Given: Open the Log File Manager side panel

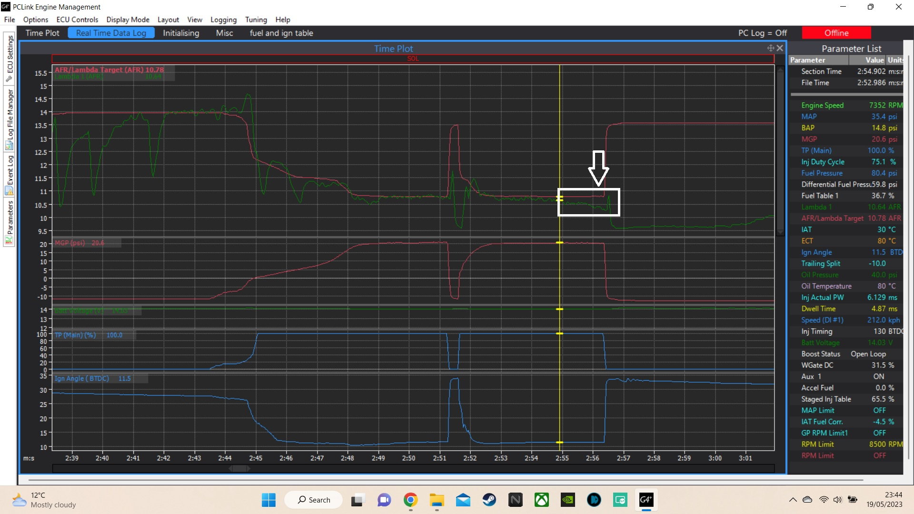Looking at the screenshot, I should 9,119.
